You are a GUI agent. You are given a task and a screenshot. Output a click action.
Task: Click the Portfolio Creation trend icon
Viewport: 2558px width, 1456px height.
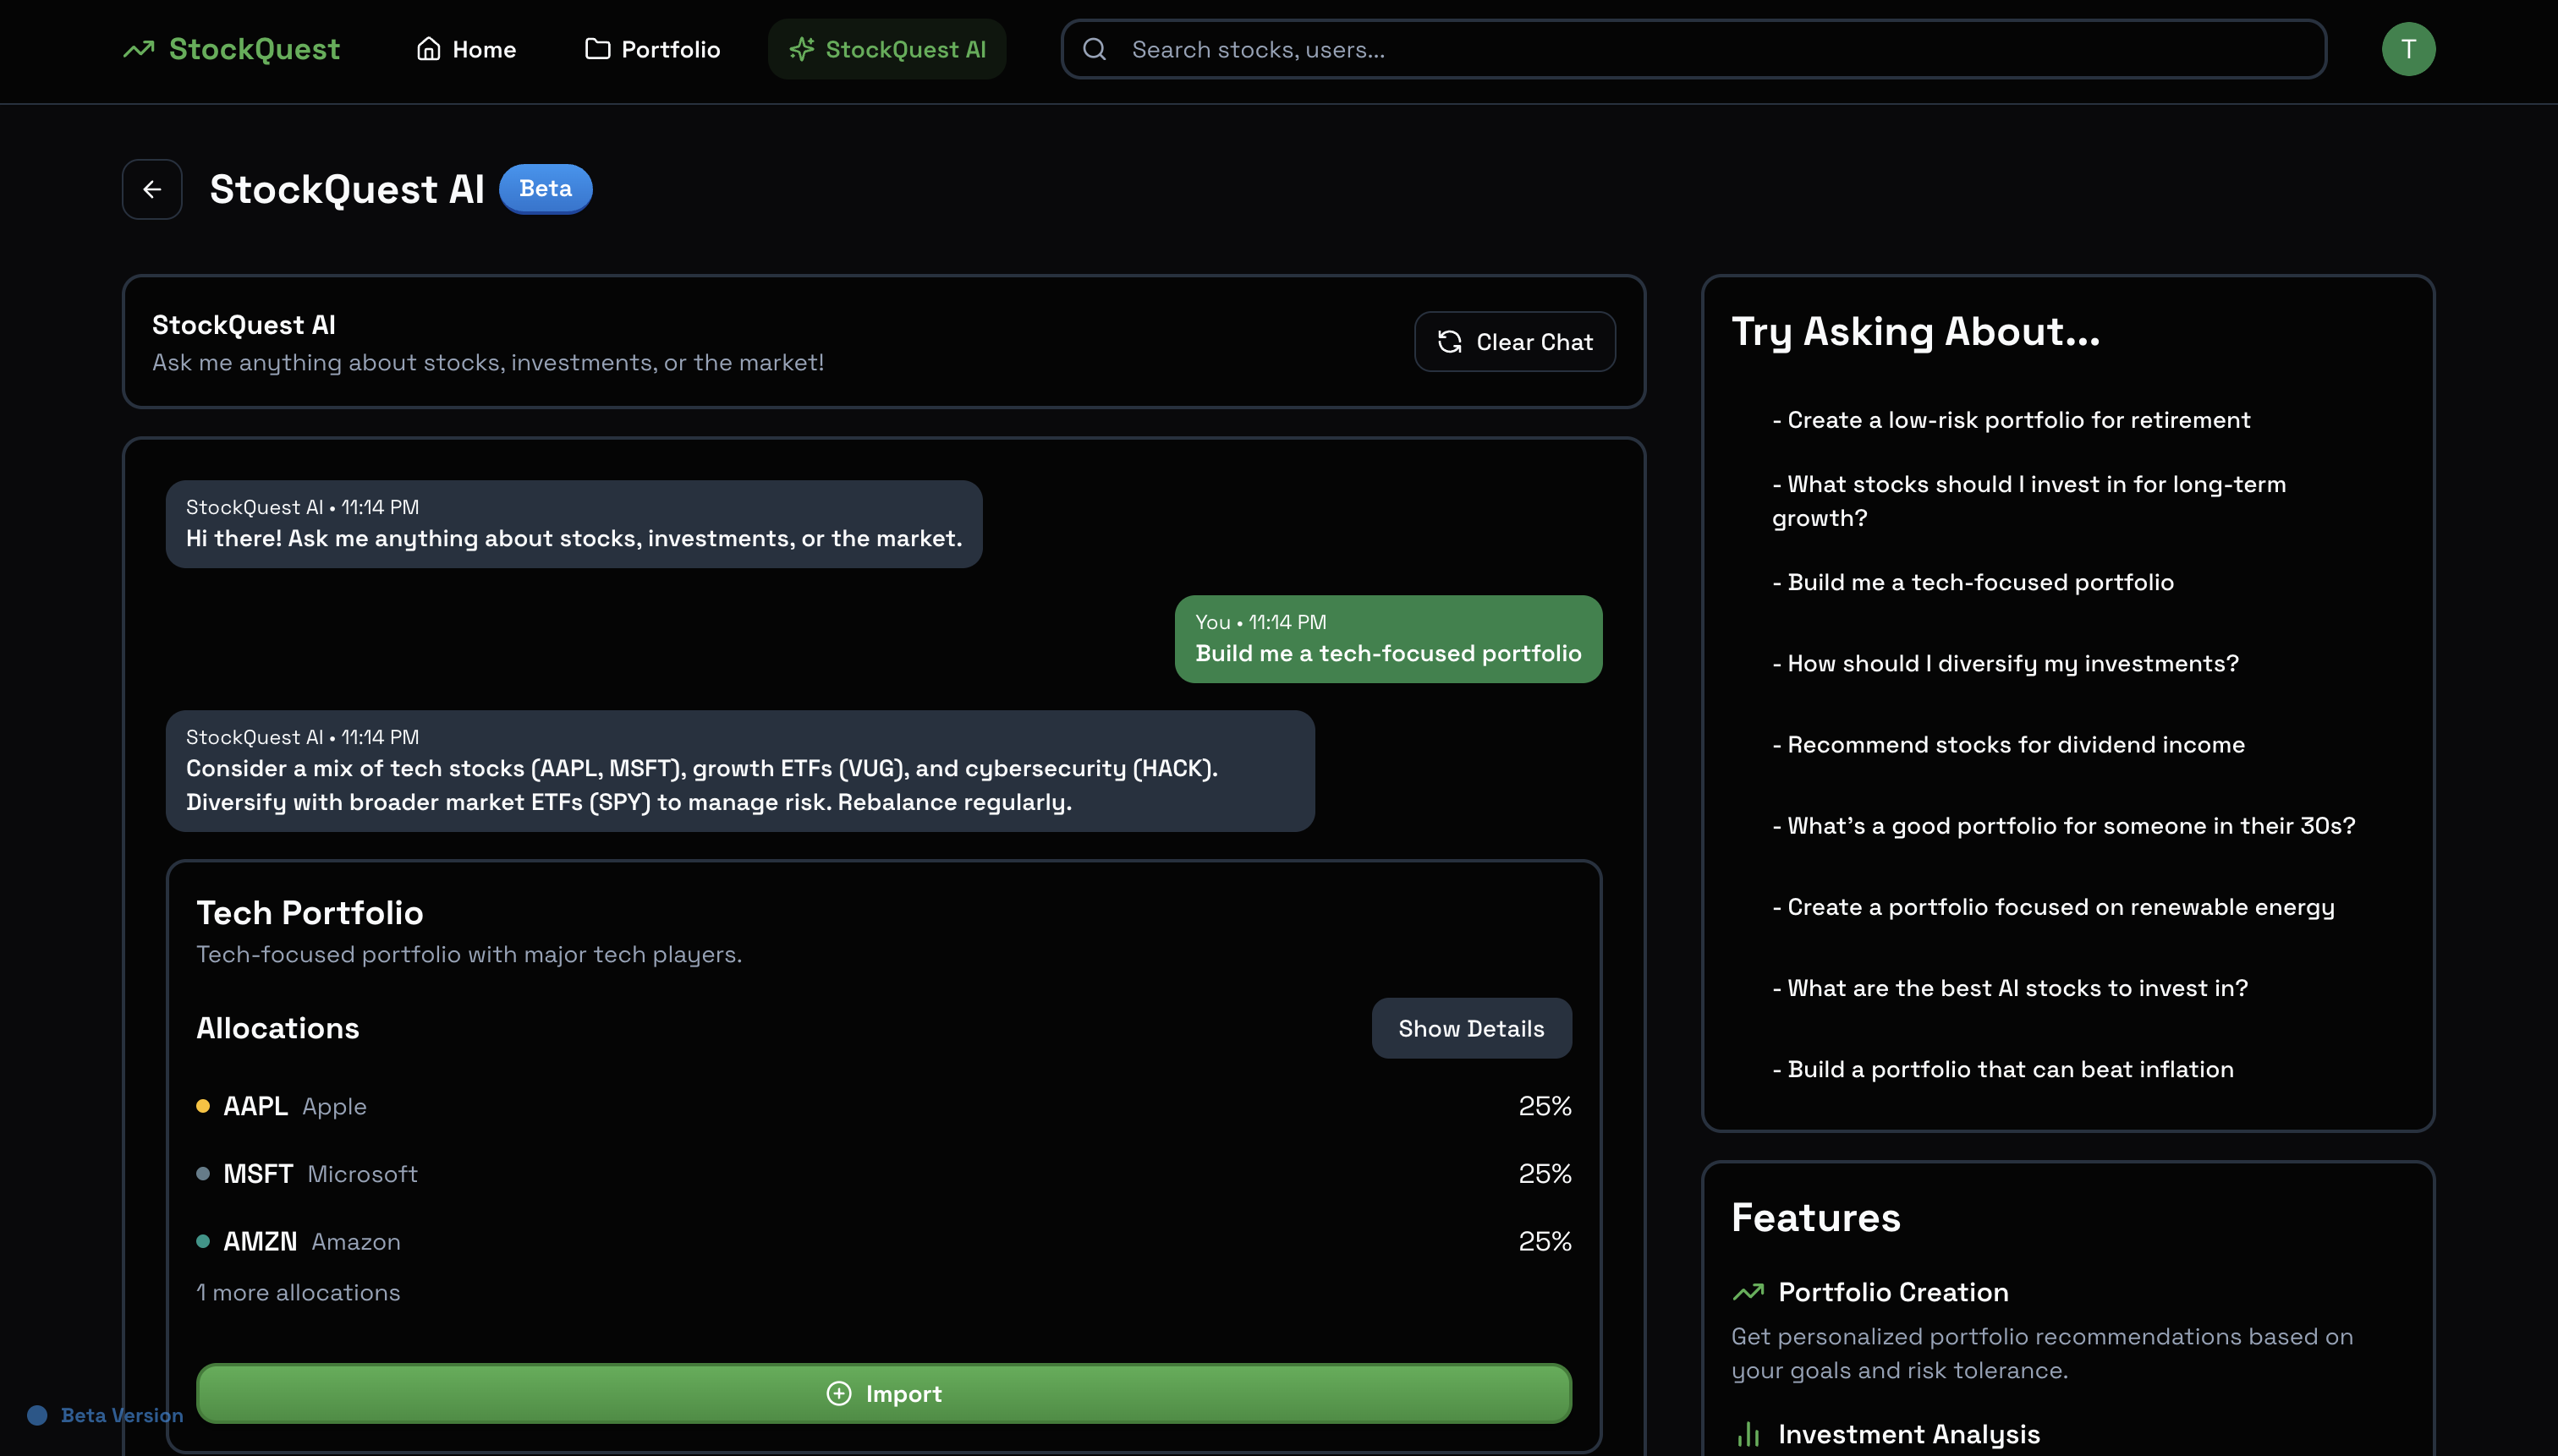(1748, 1292)
